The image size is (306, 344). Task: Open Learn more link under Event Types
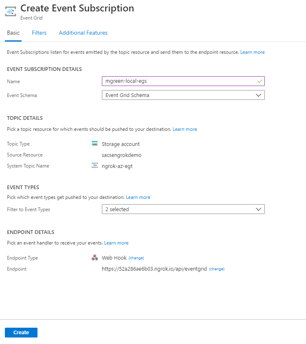[138, 197]
